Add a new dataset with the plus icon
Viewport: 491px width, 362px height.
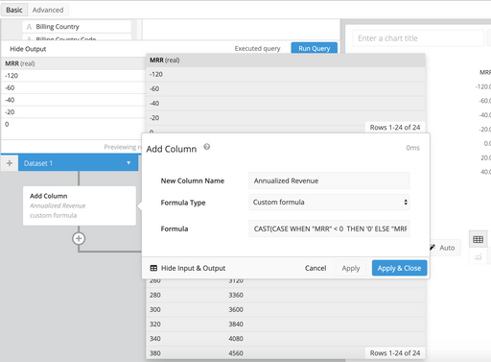(10, 163)
